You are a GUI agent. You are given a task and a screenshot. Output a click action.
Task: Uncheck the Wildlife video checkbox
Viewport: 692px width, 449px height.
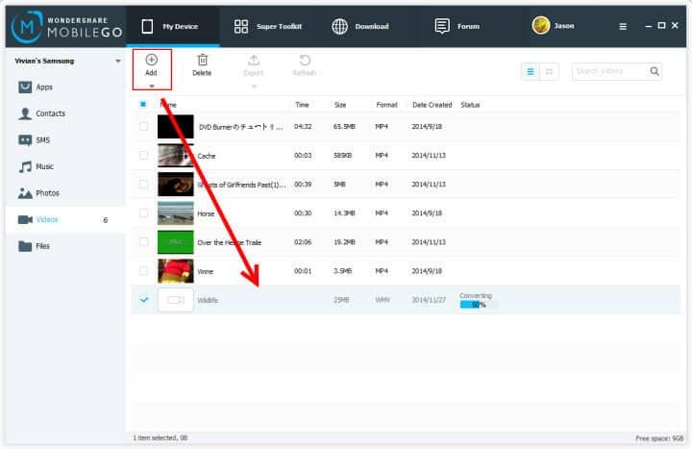[144, 300]
